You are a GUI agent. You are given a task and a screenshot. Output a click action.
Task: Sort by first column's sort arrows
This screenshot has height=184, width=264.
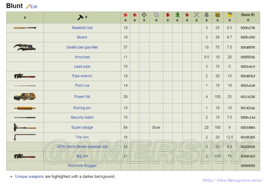(x=25, y=17)
